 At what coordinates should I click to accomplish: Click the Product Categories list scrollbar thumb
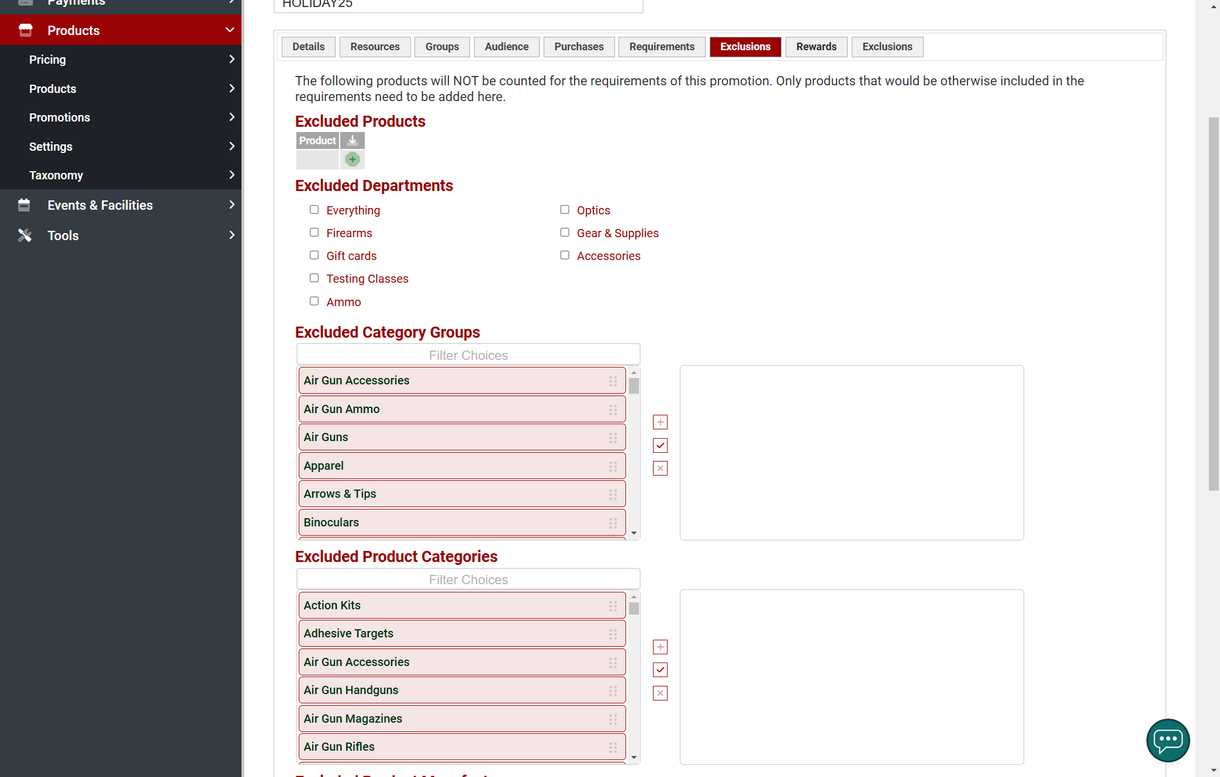pos(634,609)
